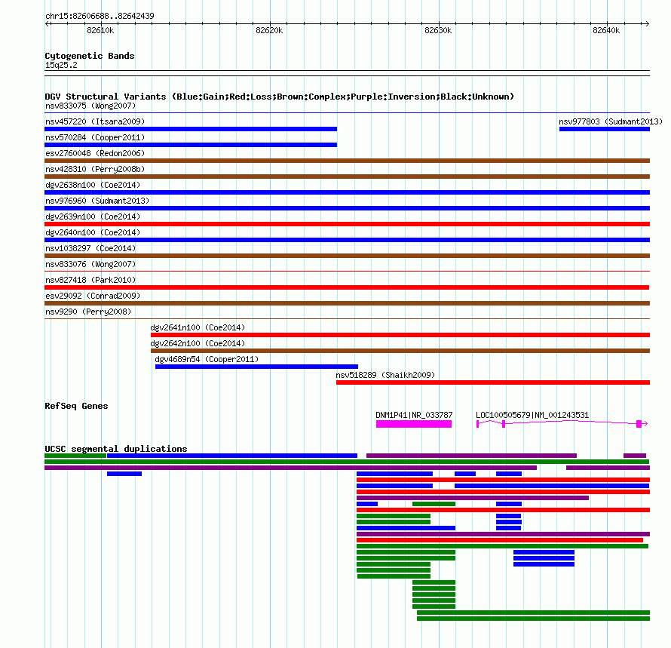Click the last exon of LOC100505679 gene
The width and height of the screenshot is (671, 648).
pyautogui.click(x=639, y=424)
